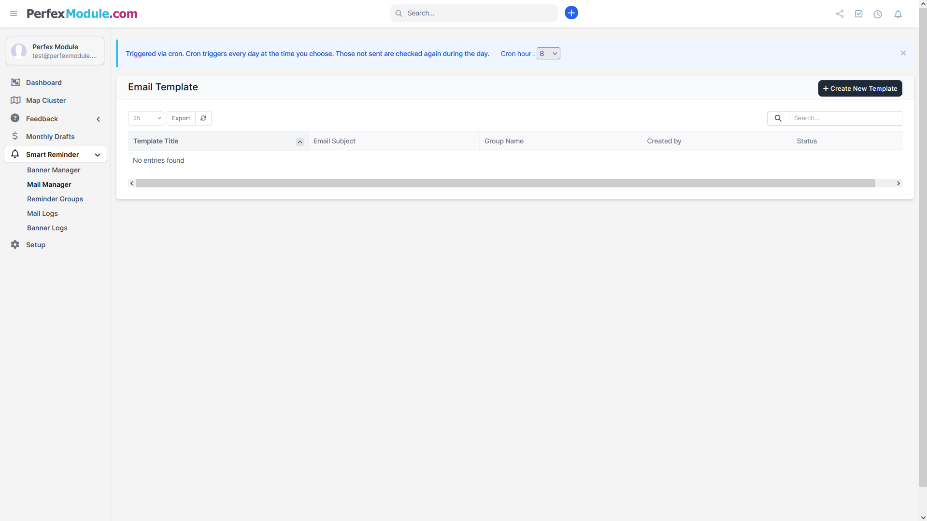Viewport: 927px width, 521px height.
Task: Open the Cron hour dropdown
Action: [x=548, y=54]
